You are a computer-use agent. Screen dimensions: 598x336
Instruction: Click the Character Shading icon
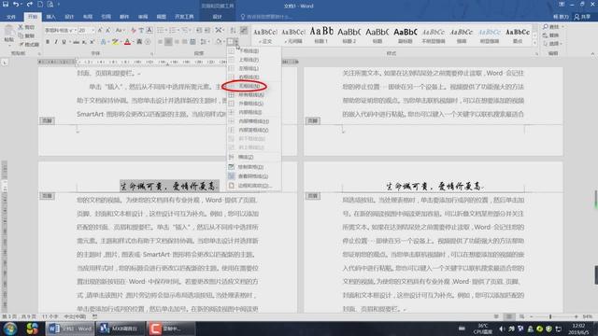[139, 42]
